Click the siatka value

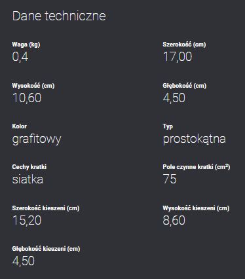coord(28,179)
